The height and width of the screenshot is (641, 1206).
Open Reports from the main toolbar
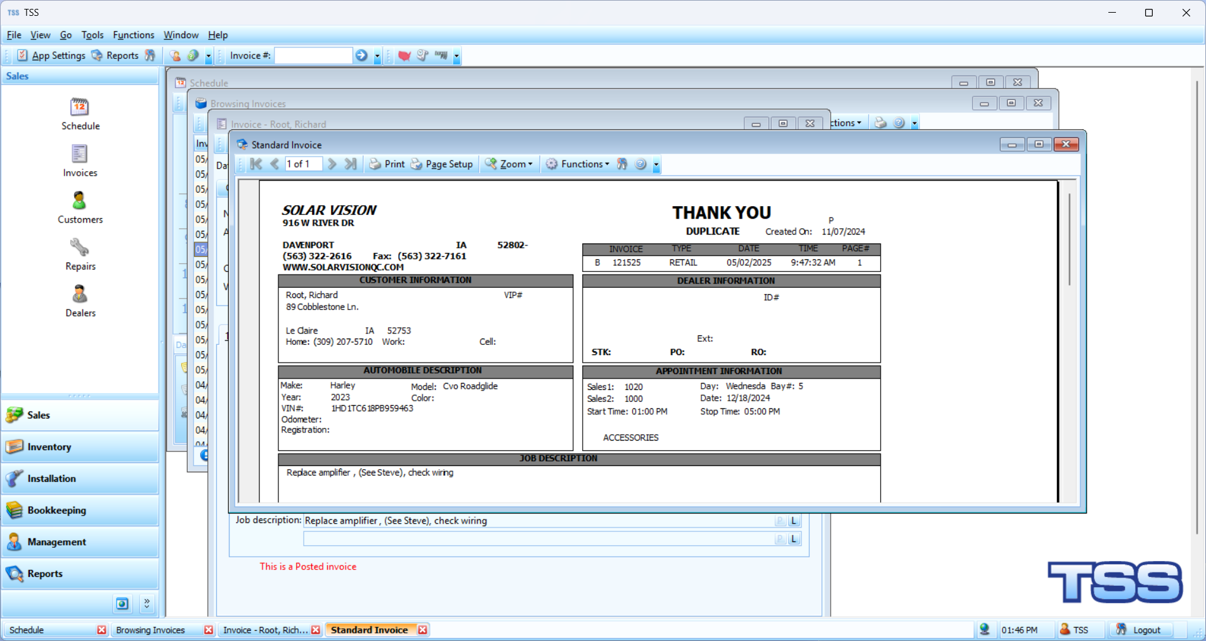[x=115, y=56]
